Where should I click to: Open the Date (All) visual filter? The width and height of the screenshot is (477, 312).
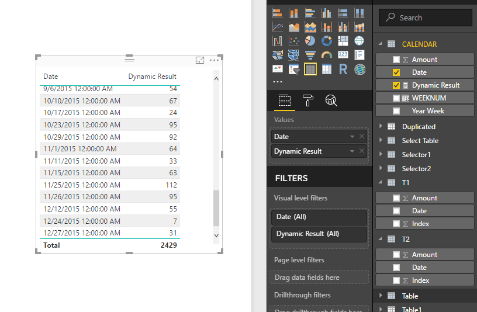coord(319,217)
